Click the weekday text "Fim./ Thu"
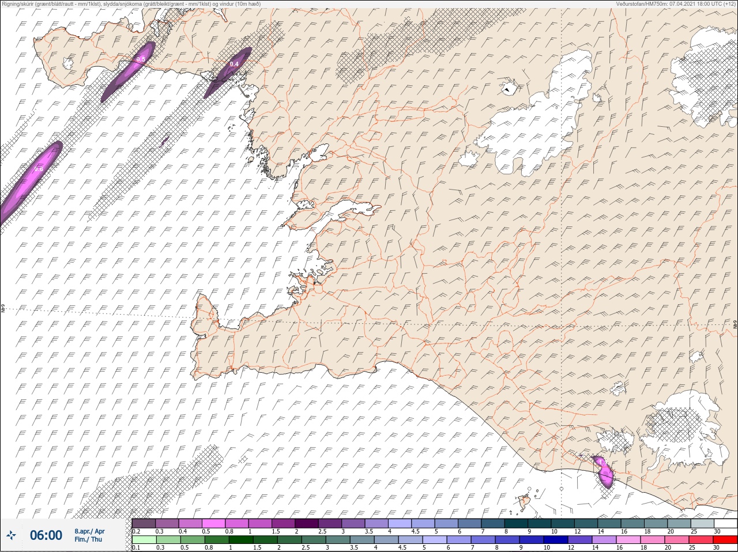The image size is (738, 552). coord(88,539)
